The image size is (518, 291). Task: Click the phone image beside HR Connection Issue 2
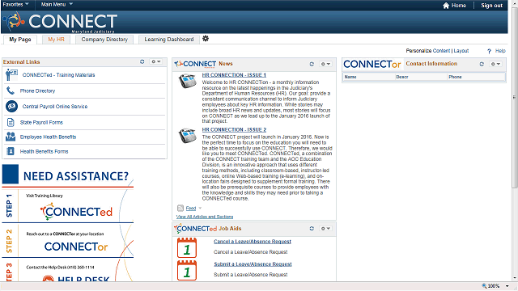click(188, 136)
